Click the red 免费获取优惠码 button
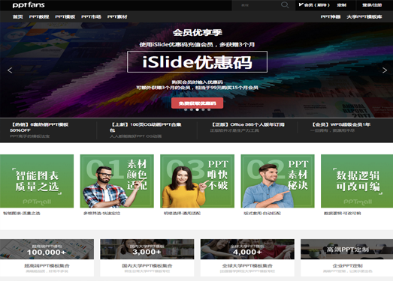Image resolution: width=393 pixels, height=281 pixels. 198,103
